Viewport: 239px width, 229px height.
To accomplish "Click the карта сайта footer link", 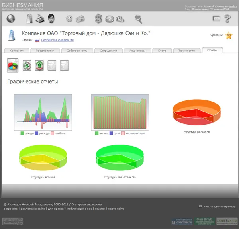I will [116, 209].
